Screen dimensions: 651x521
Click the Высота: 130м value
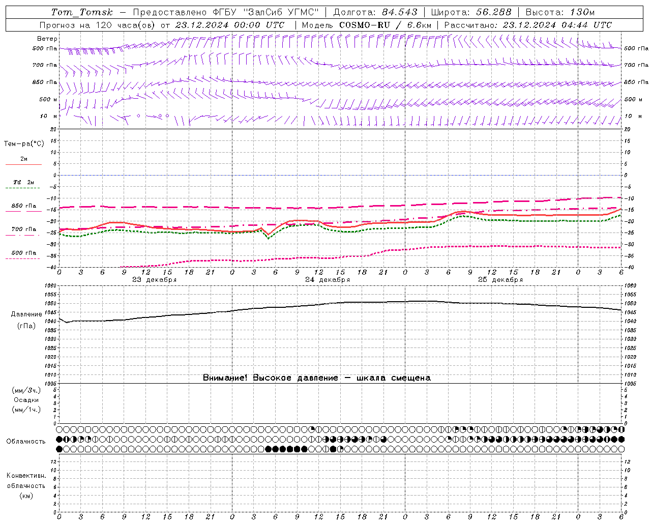tap(560, 12)
